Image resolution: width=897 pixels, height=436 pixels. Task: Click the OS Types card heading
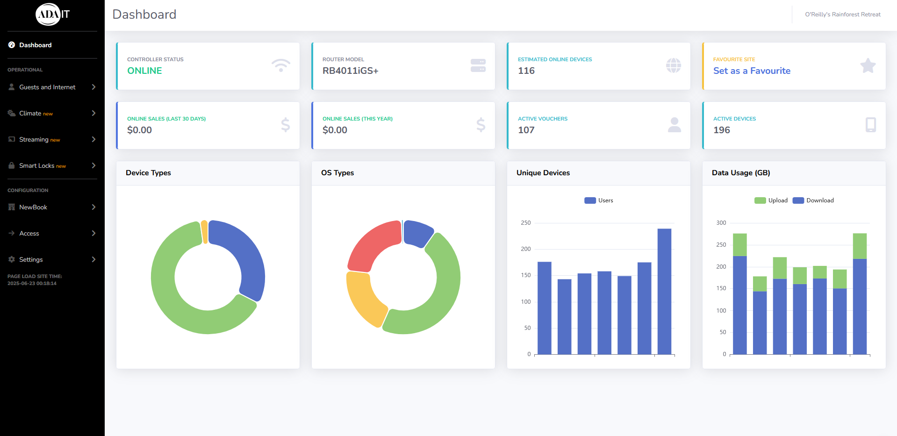click(337, 173)
